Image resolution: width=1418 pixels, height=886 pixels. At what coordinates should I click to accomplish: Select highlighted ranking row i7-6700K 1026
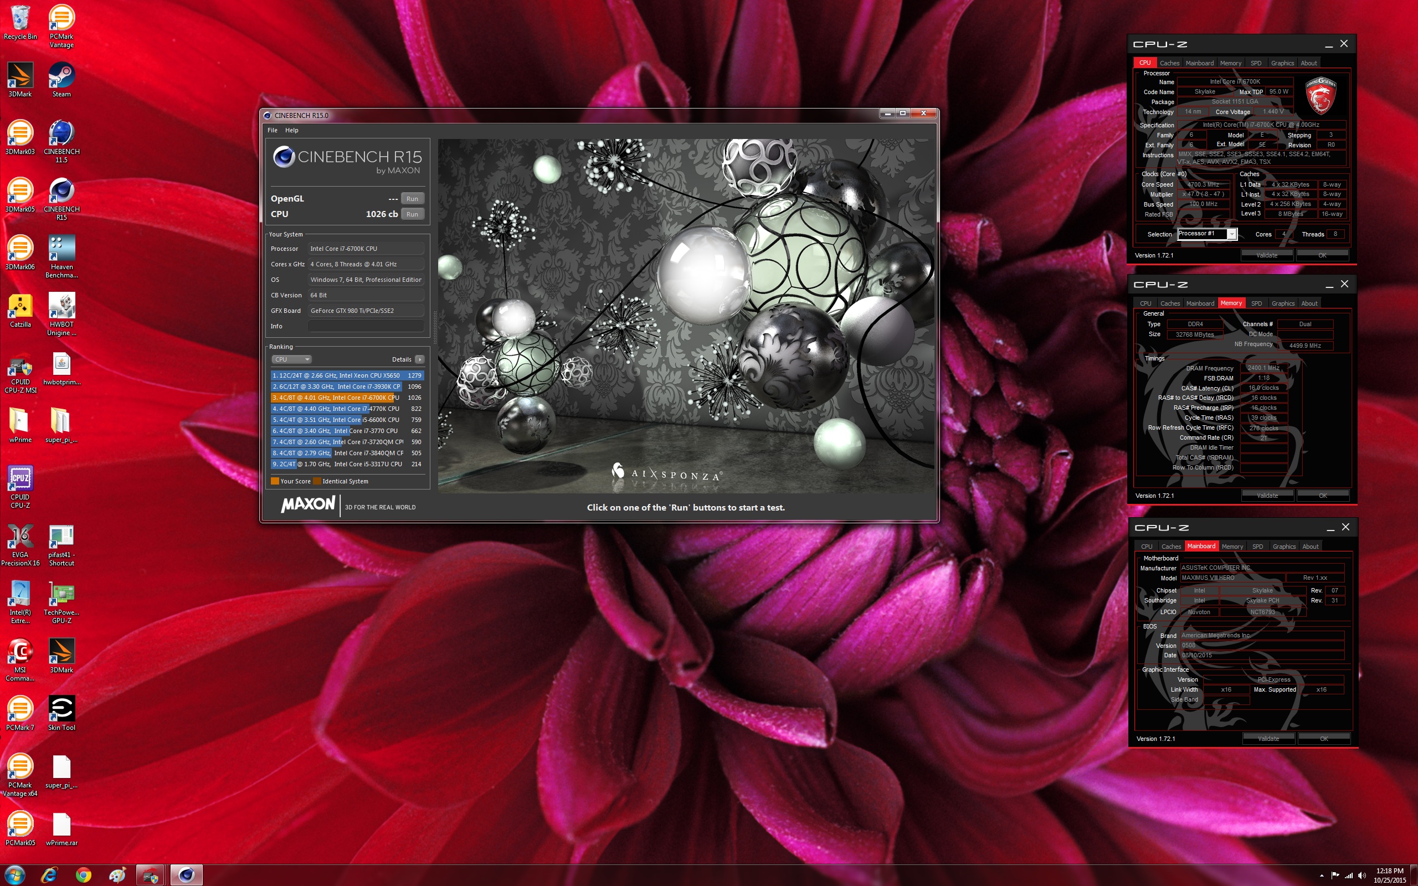(x=347, y=397)
